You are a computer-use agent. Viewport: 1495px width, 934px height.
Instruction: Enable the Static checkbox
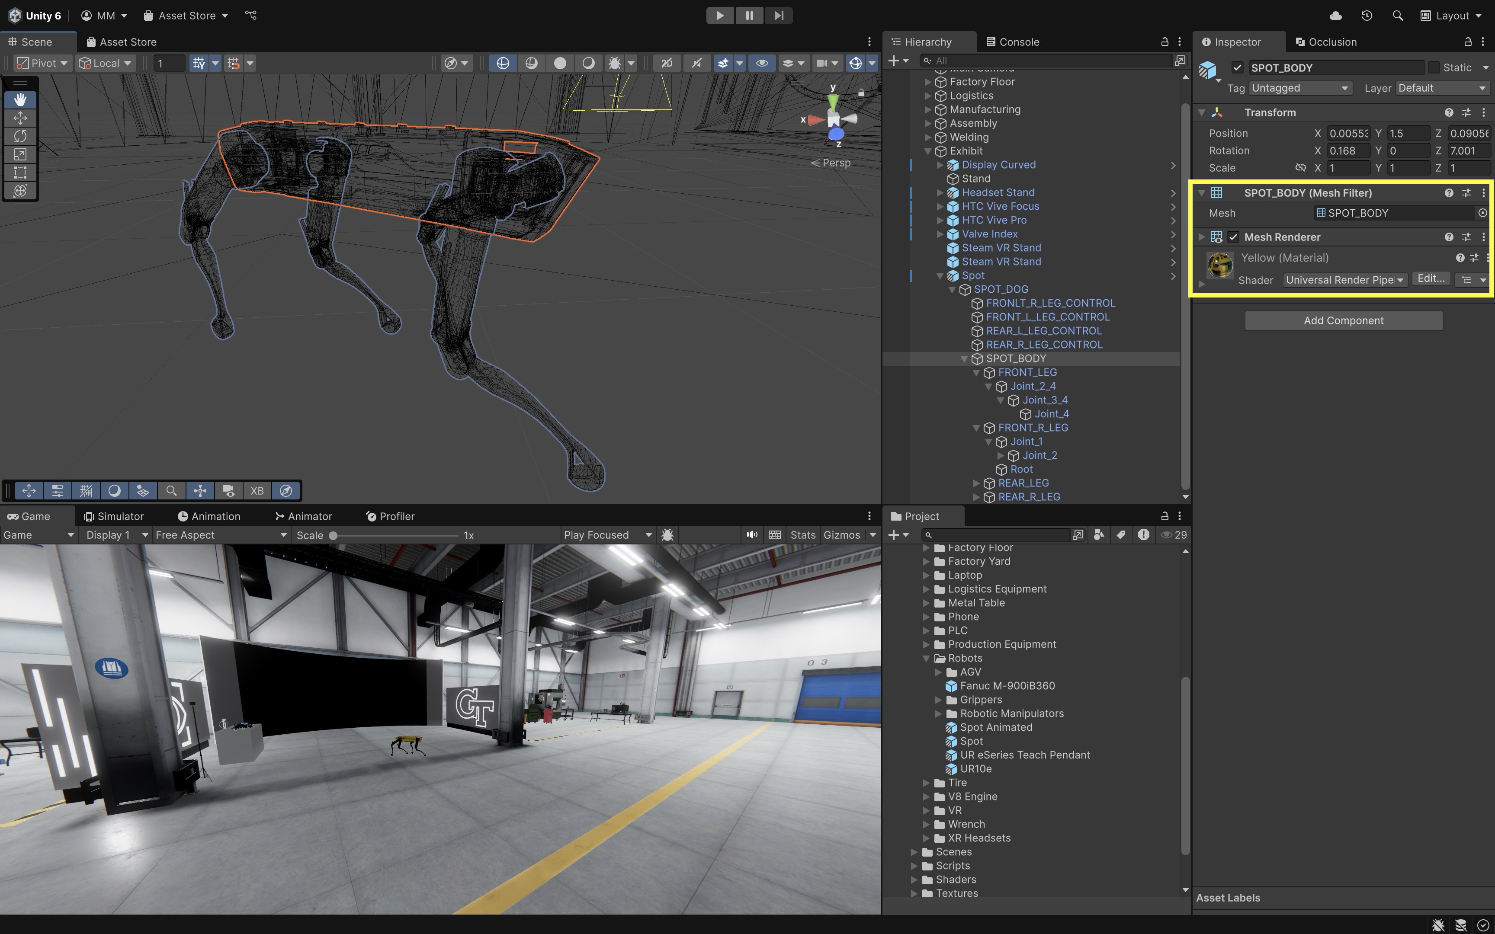(1434, 67)
